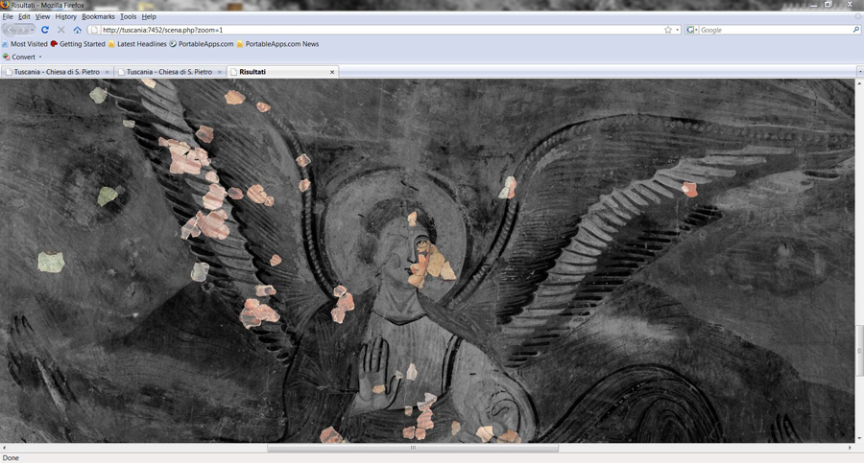864x463 pixels.
Task: Click the page icon in the address bar
Action: (95, 30)
